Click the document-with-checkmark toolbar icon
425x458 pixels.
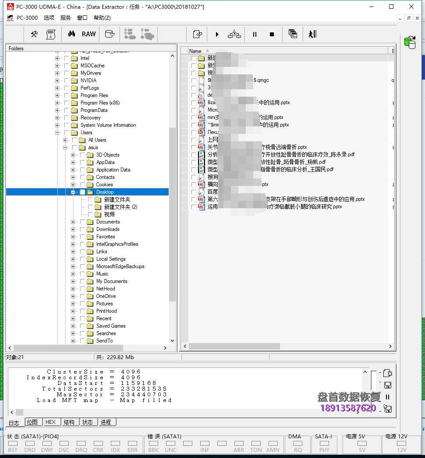(x=198, y=34)
